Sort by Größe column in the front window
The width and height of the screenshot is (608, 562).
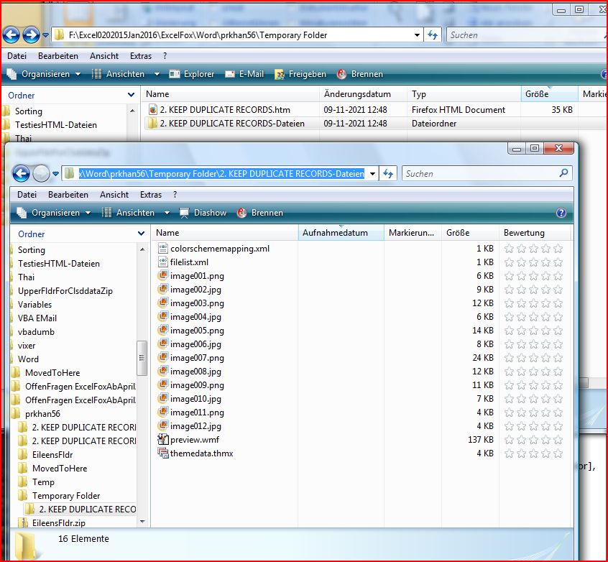pyautogui.click(x=470, y=233)
